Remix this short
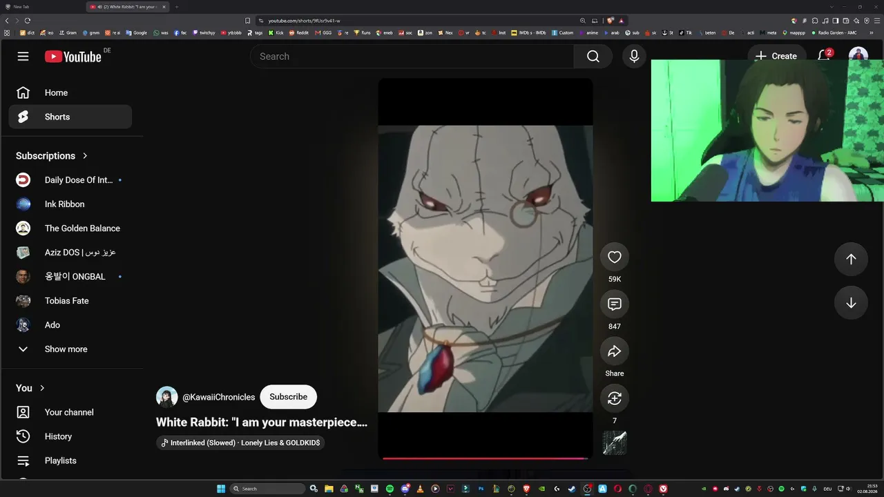This screenshot has width=884, height=497. [615, 398]
